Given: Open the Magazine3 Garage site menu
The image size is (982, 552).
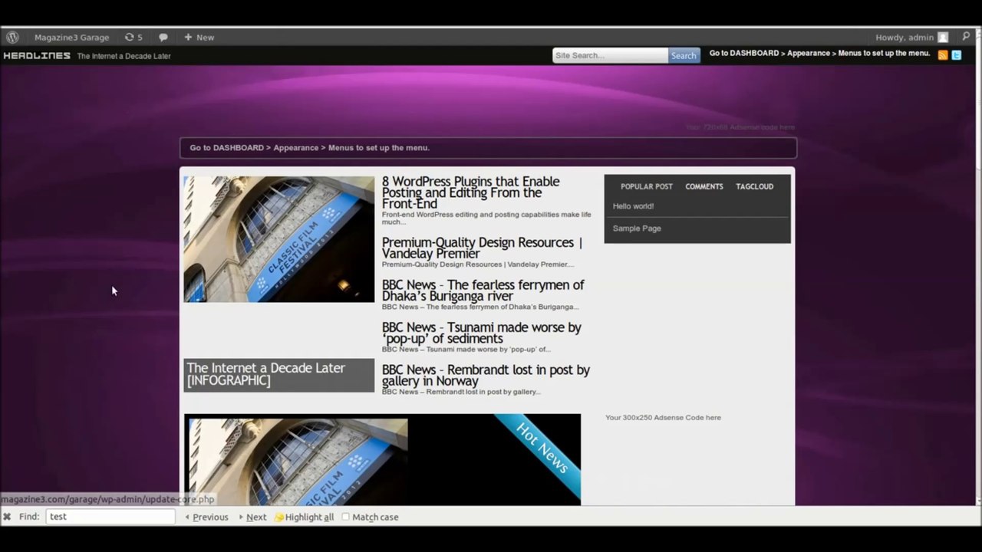Looking at the screenshot, I should point(71,37).
